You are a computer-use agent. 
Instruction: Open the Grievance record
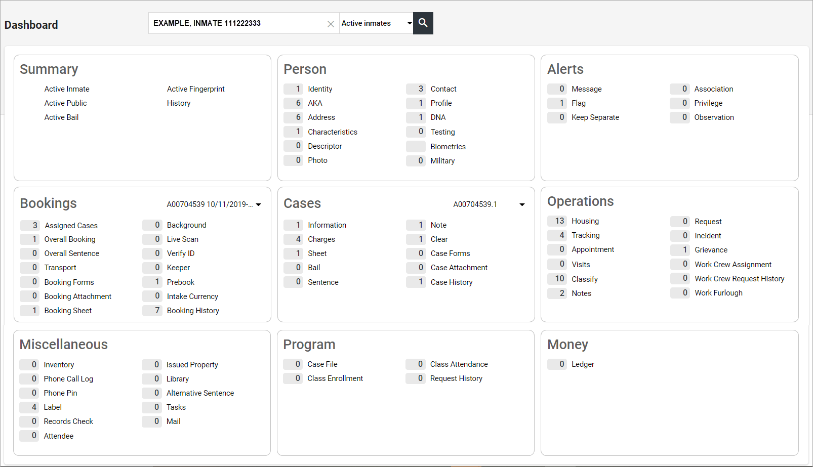711,250
